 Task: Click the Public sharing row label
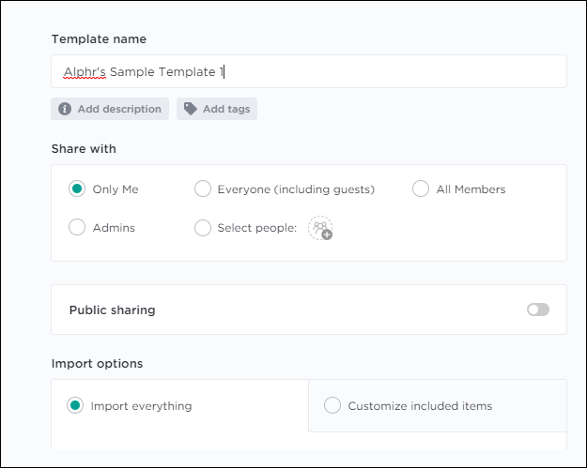pos(112,309)
